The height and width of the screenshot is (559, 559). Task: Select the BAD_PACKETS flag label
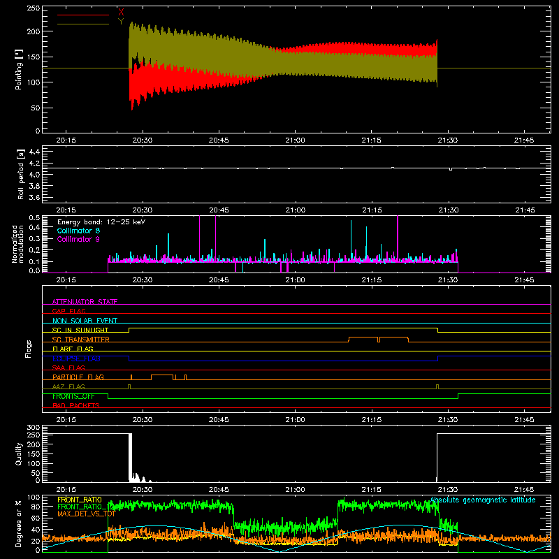(x=76, y=405)
